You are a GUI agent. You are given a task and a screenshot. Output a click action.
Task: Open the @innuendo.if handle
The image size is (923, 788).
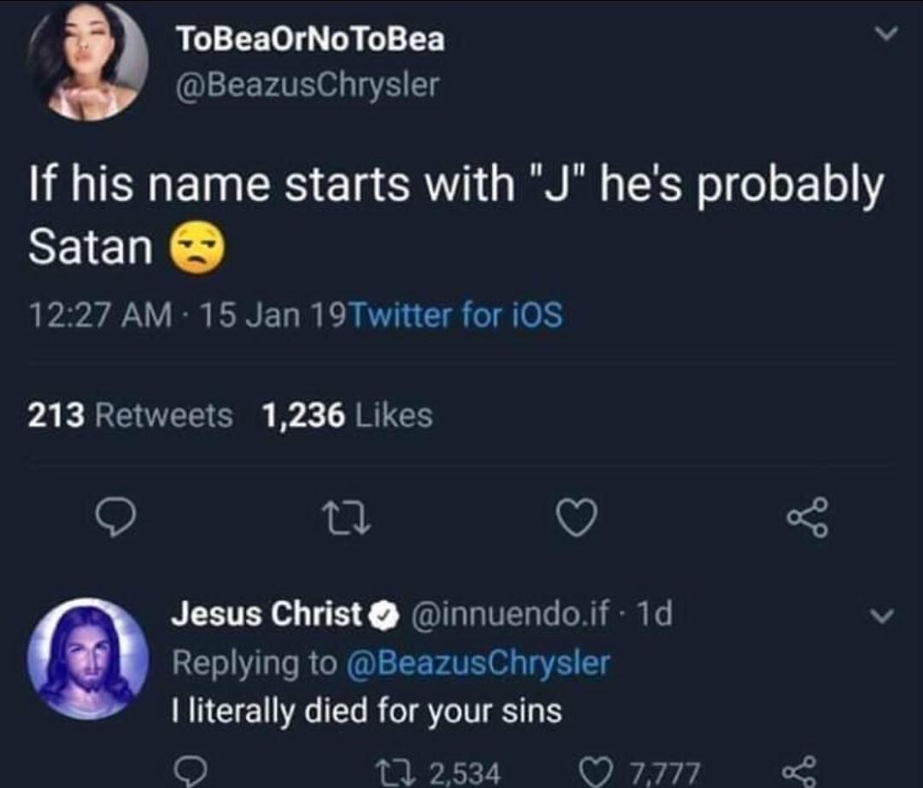[x=512, y=615]
